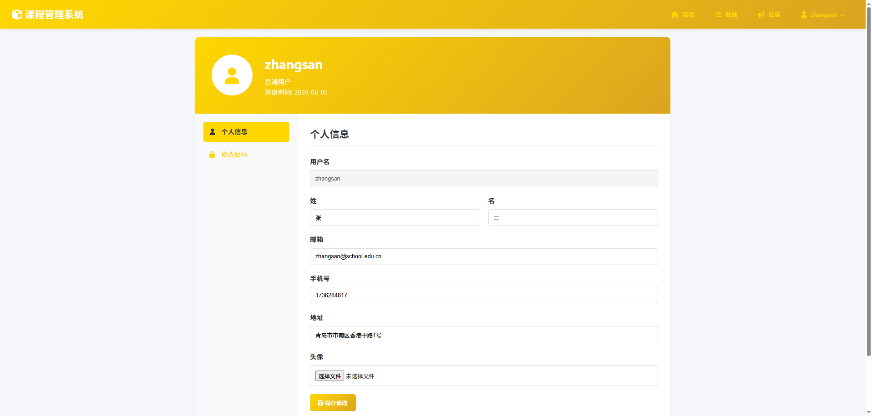Click the scrollbar down arrow
The width and height of the screenshot is (872, 416).
click(x=868, y=412)
